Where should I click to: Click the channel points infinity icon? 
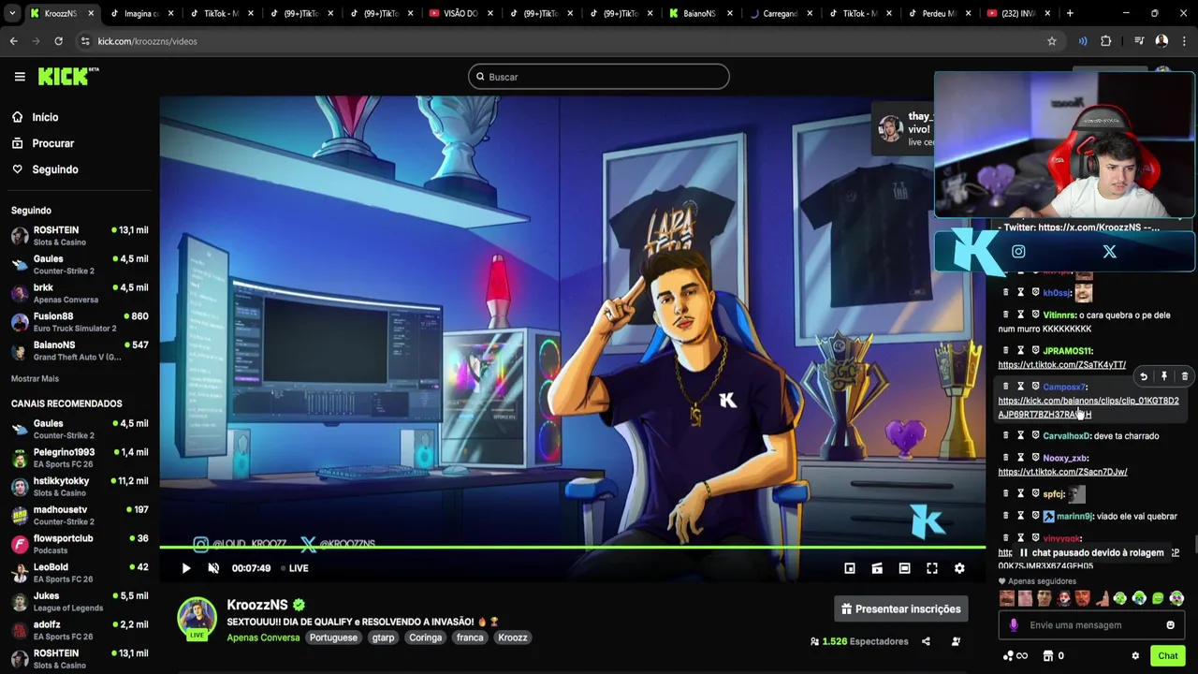[1015, 655]
